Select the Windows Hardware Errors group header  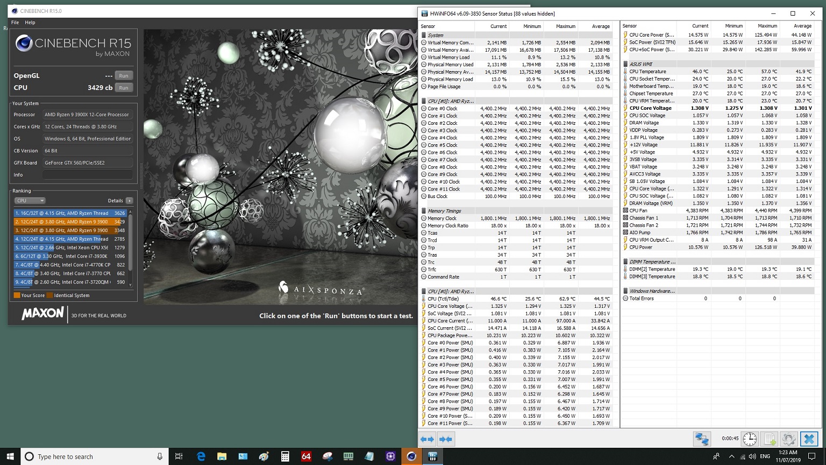(718, 291)
